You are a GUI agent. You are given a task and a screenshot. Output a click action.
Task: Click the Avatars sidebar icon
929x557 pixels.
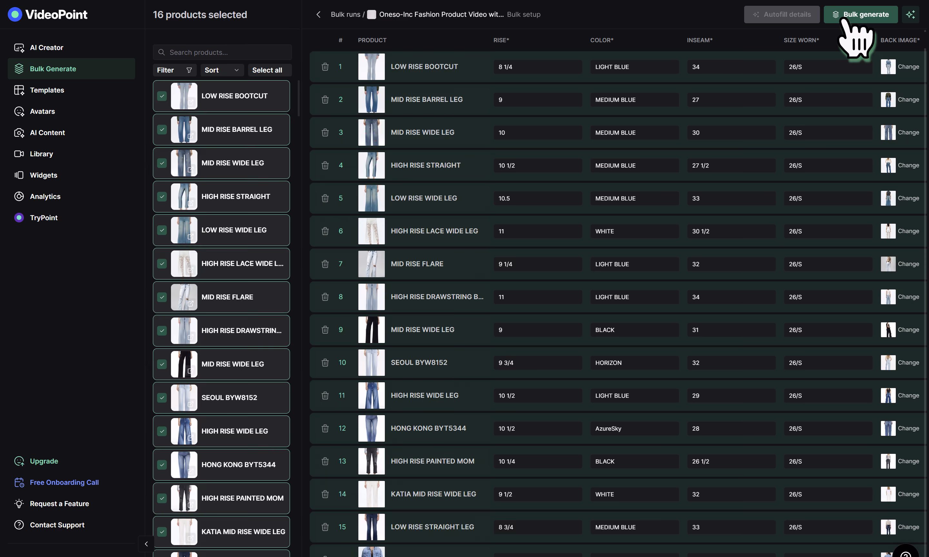point(19,112)
